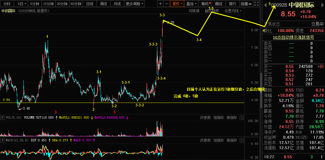325x160 pixels.
Task: Click red S marker under wave 3-2
Action: [114, 112]
